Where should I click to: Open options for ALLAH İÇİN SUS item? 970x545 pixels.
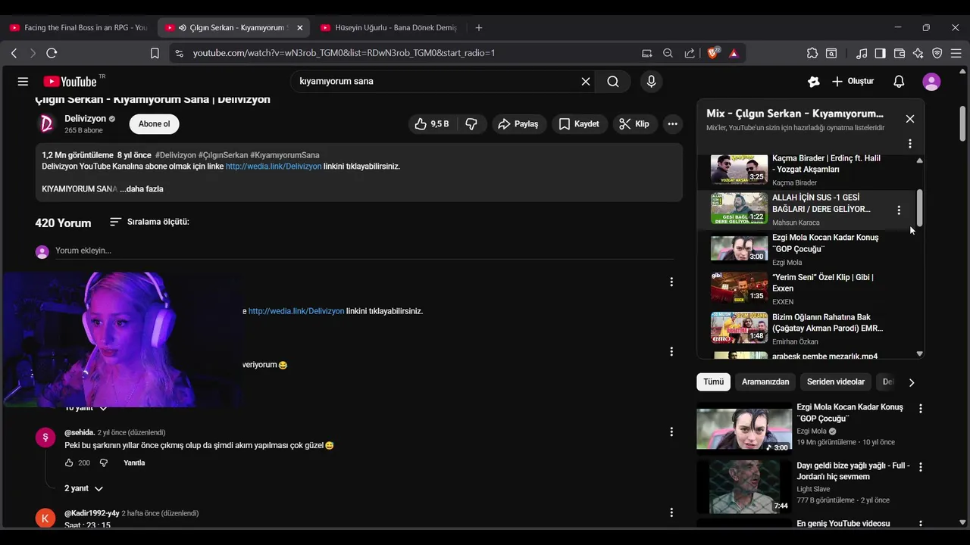(899, 210)
